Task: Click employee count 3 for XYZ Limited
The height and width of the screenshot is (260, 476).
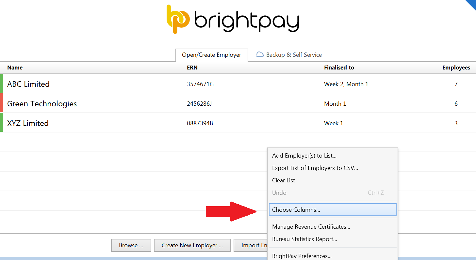Action: coord(456,123)
